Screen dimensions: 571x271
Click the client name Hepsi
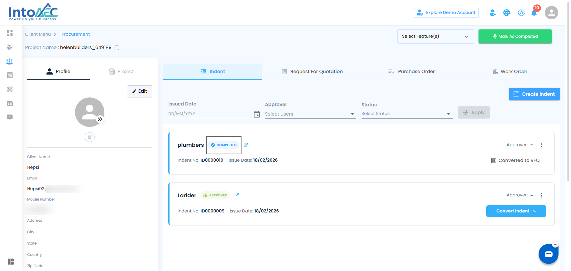(x=33, y=167)
